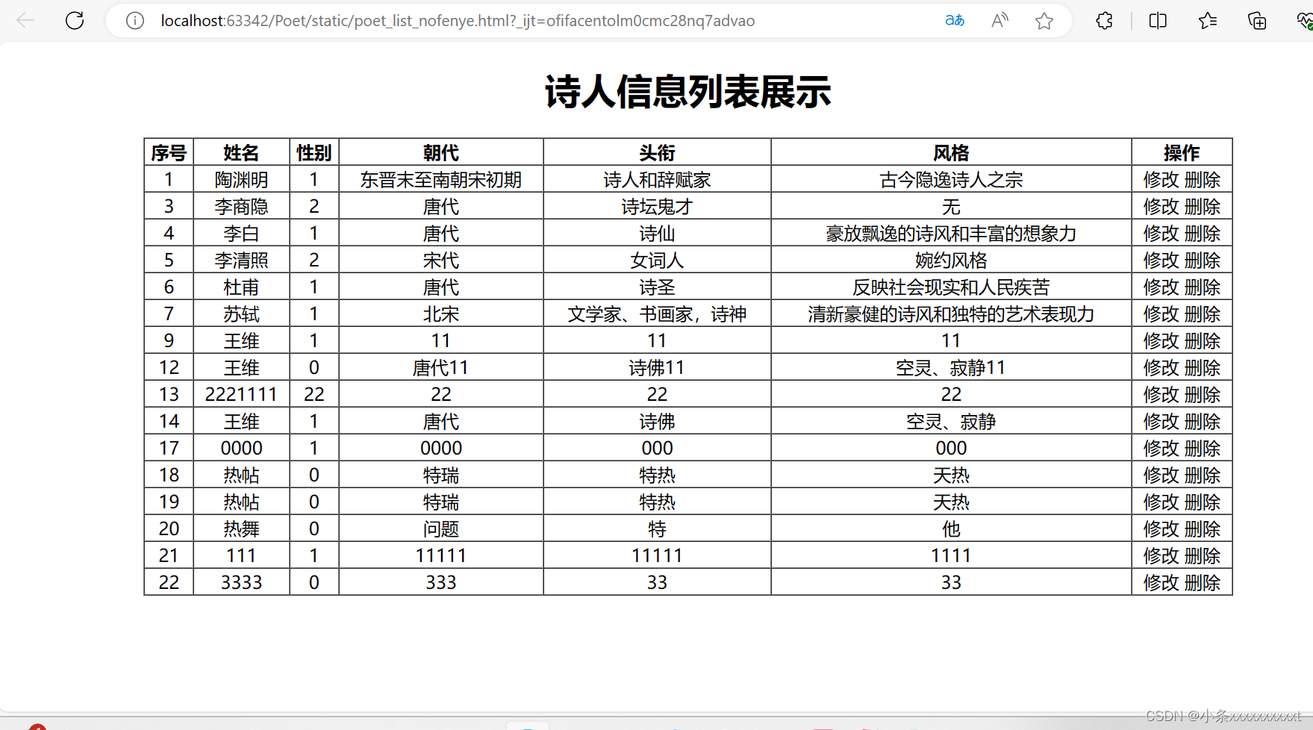
Task: Click 修改 for poet 李清照
Action: click(1161, 261)
